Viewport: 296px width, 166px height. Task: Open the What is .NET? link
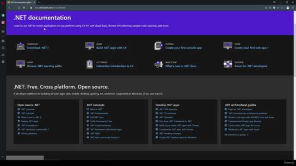[x=97, y=109]
